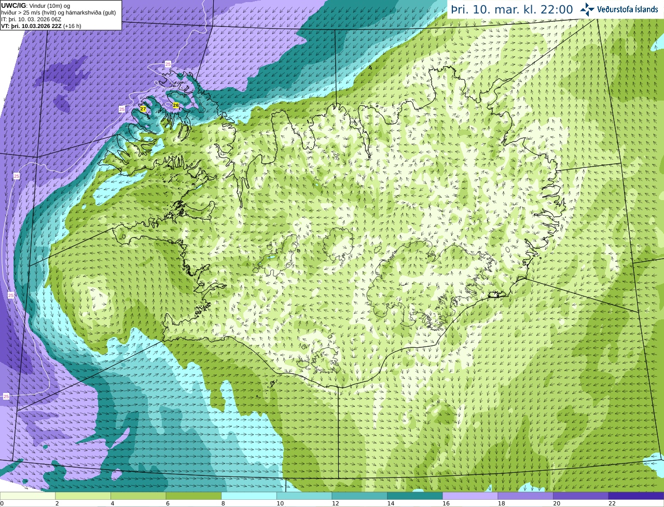Click the scale tick number 2
The width and height of the screenshot is (664, 507).
(x=57, y=503)
